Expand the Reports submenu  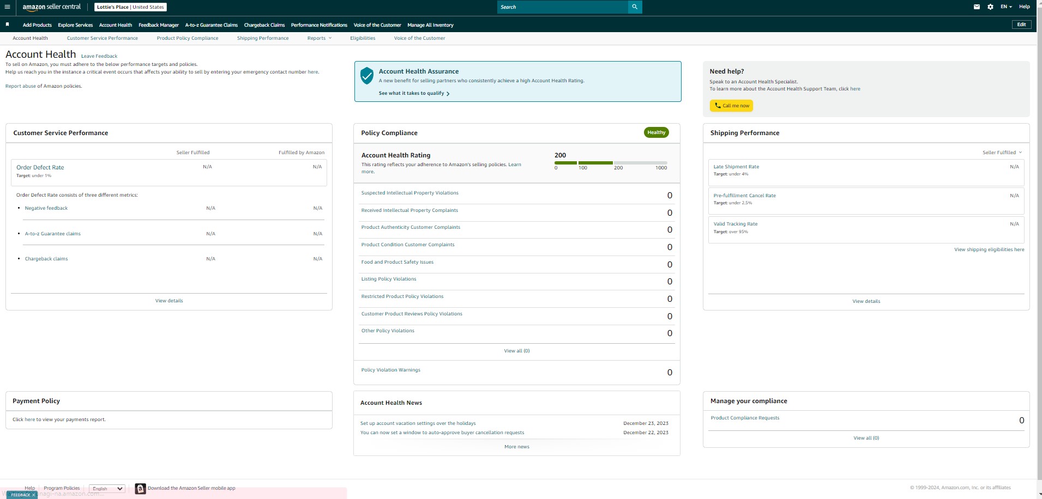tap(319, 38)
